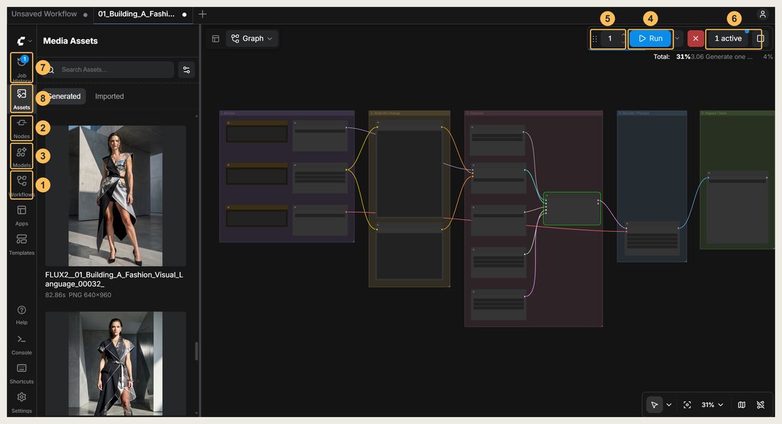The image size is (782, 424).
Task: Click the assets list scrollbar
Action: [196, 351]
